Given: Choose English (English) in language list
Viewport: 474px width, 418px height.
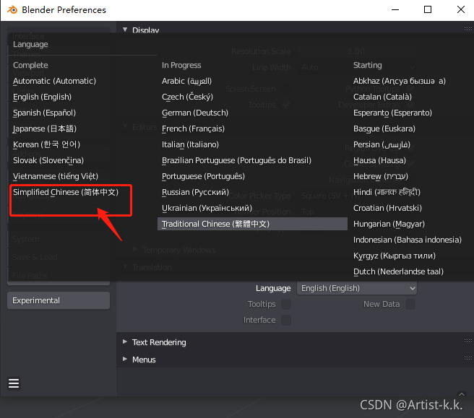Looking at the screenshot, I should click(42, 97).
